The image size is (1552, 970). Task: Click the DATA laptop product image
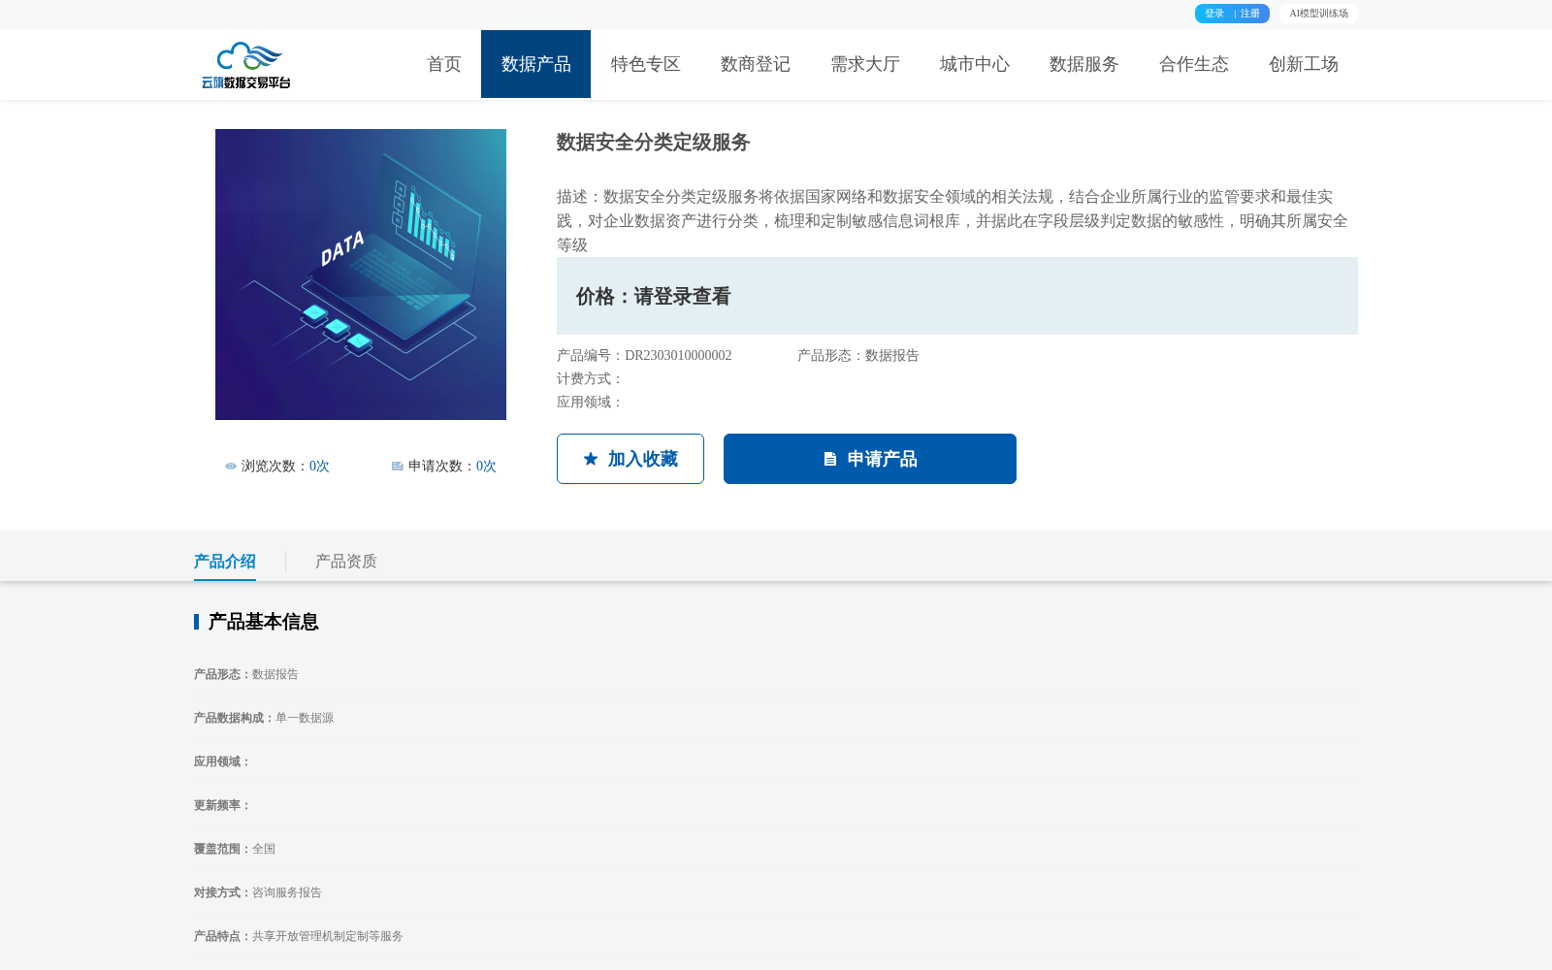(361, 275)
